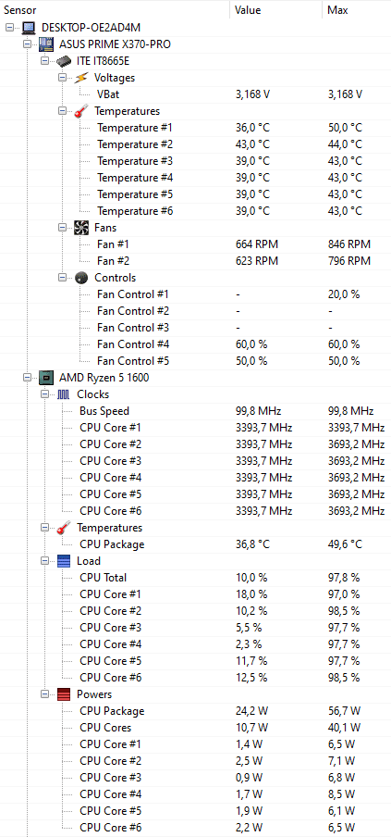Select the VBat voltage row

[x=196, y=94]
